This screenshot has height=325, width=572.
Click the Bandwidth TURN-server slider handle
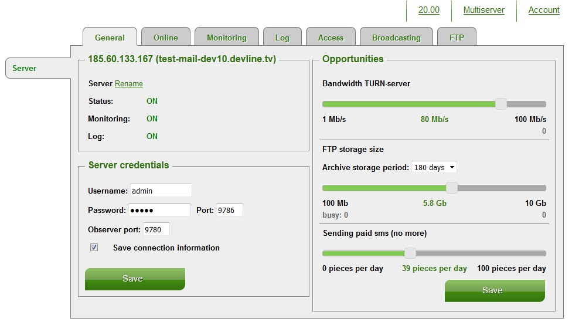501,104
